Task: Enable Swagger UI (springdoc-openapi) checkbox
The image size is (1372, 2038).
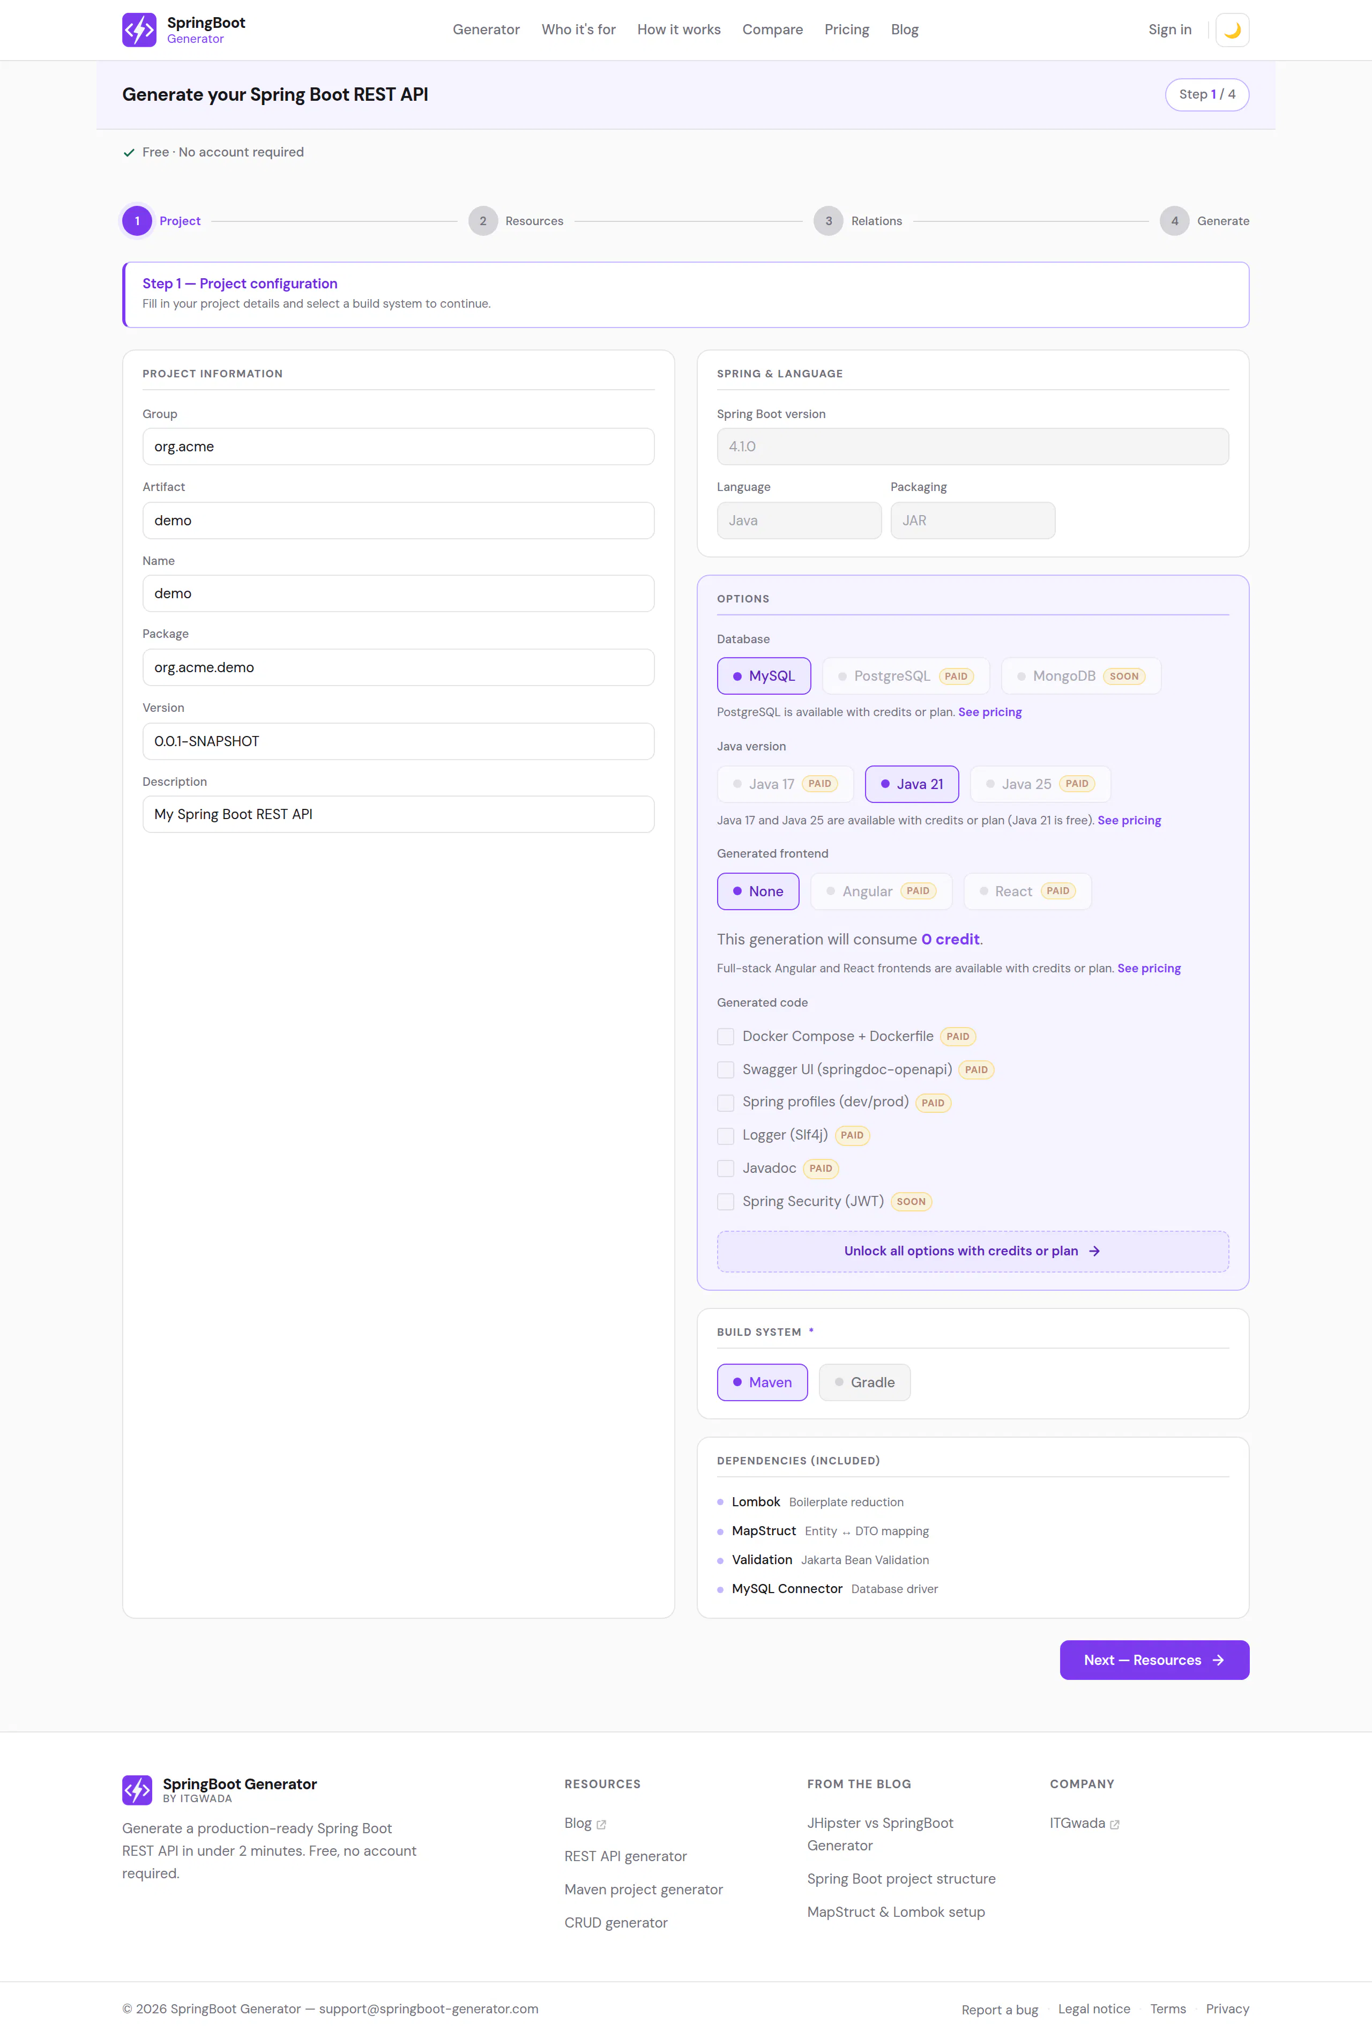Action: pos(725,1069)
